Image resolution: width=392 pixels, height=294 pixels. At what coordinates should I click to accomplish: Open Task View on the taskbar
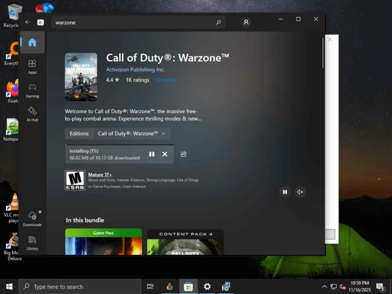pyautogui.click(x=150, y=286)
